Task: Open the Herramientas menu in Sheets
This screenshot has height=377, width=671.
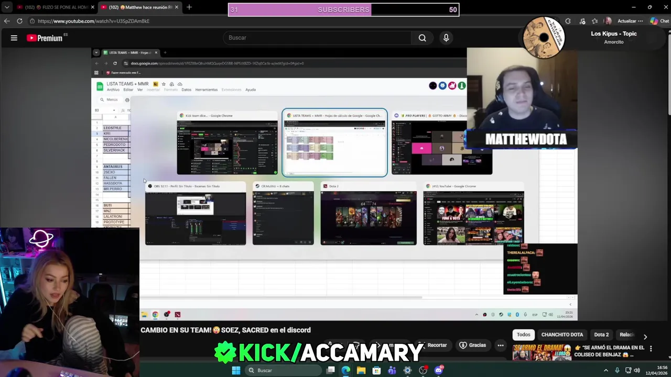Action: click(x=206, y=90)
